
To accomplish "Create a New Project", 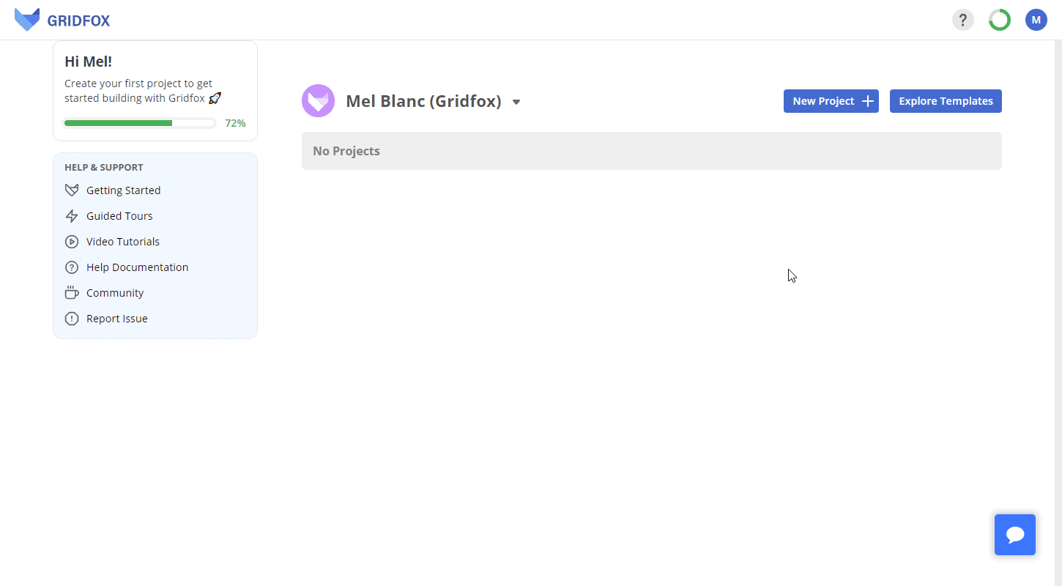I will [831, 101].
